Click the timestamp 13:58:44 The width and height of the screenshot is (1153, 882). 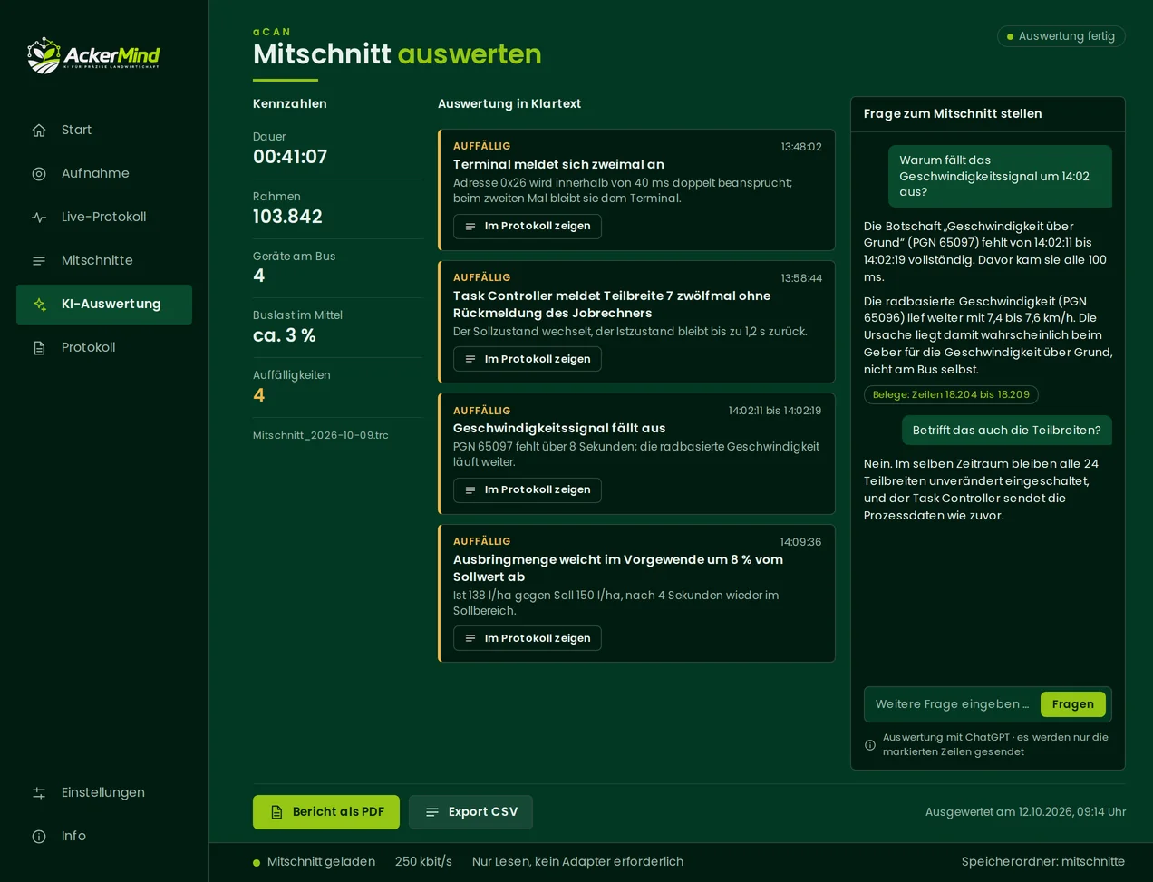[801, 278]
